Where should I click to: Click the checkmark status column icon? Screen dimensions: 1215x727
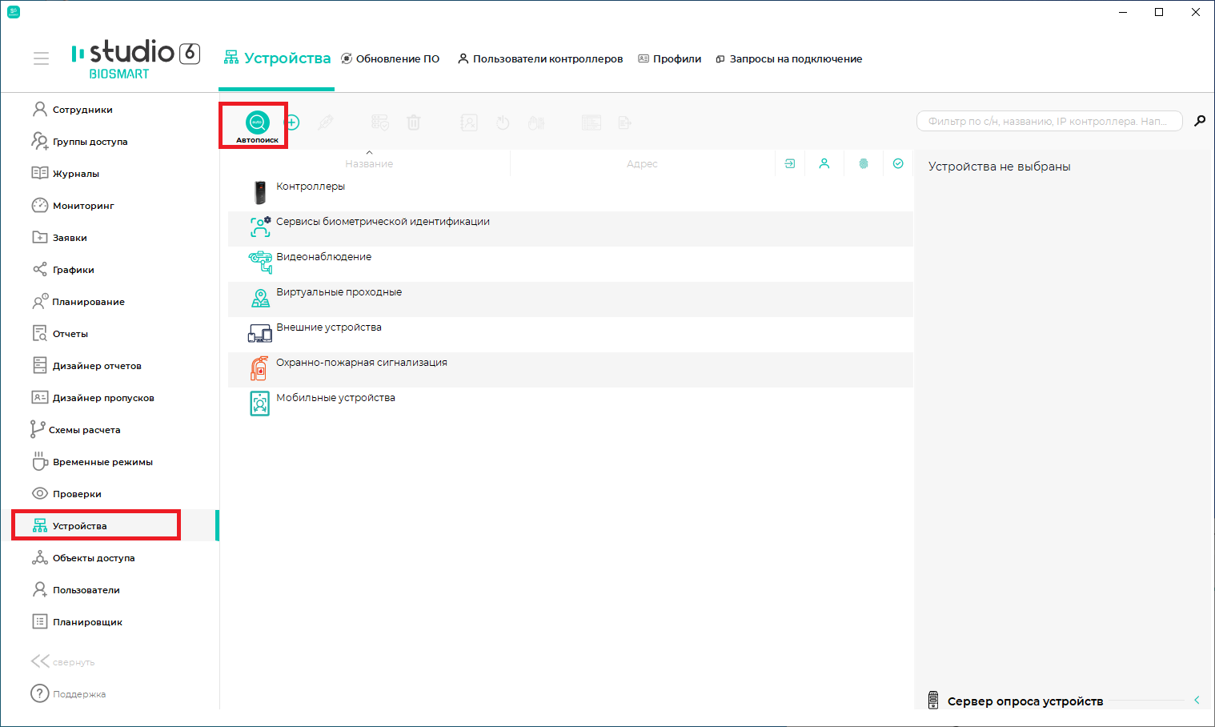[898, 163]
